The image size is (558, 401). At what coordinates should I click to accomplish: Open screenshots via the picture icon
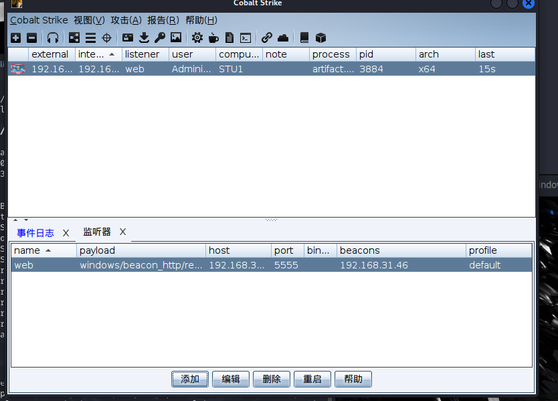pyautogui.click(x=176, y=37)
